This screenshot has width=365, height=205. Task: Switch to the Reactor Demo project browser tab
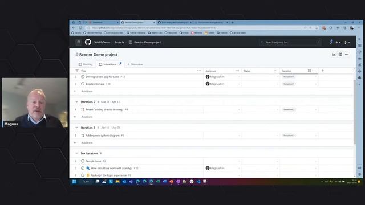click(138, 23)
